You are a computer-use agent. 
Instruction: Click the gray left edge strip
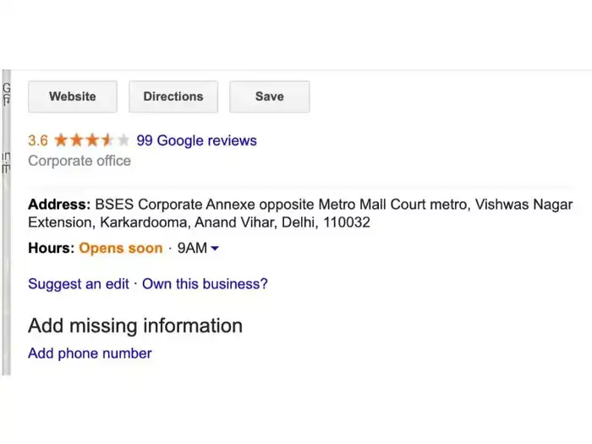6,254
